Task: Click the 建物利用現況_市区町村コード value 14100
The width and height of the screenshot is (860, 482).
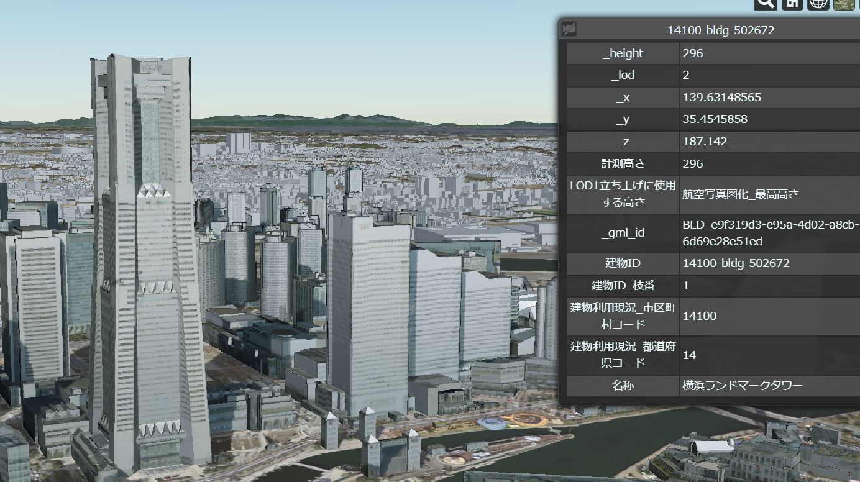Action: click(x=699, y=316)
